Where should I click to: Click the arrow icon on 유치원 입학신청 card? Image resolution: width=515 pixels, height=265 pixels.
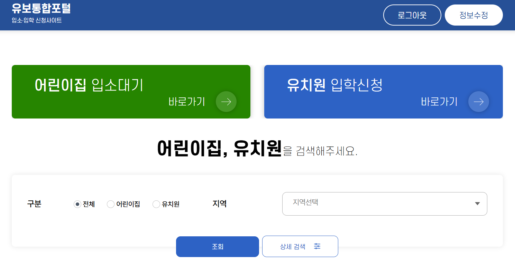coord(479,102)
